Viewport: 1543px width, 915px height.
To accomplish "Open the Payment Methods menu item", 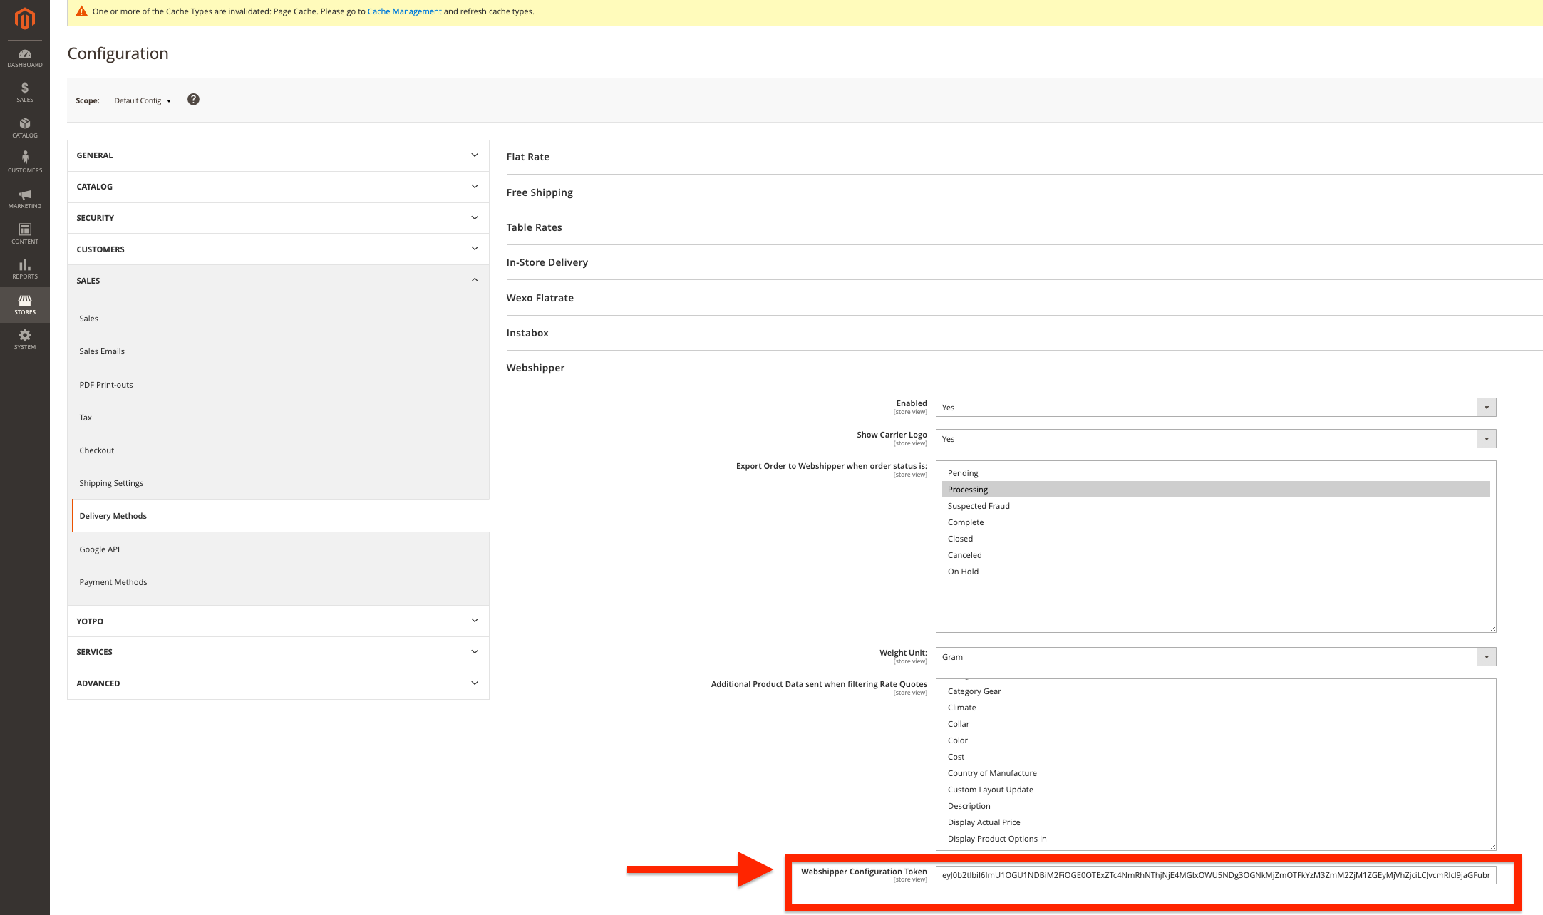I will [x=113, y=582].
